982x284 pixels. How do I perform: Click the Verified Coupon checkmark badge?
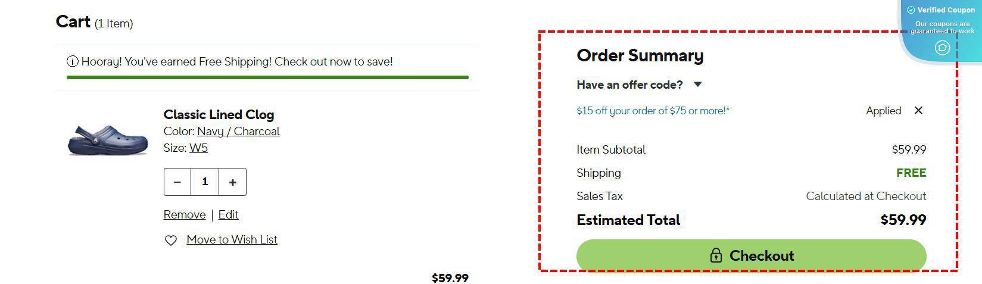pyautogui.click(x=911, y=10)
